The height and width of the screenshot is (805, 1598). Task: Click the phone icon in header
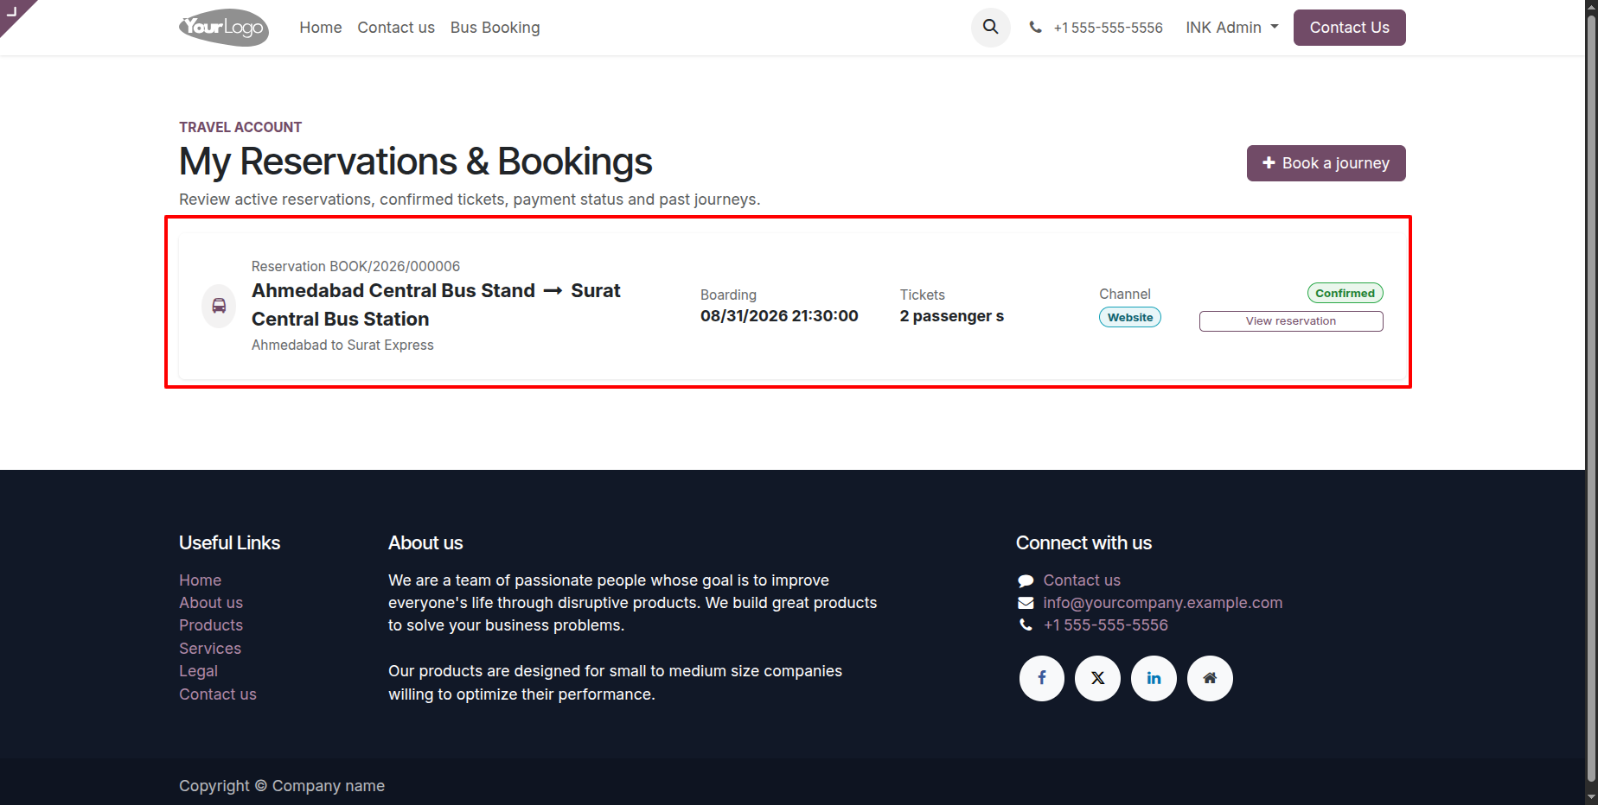click(1035, 28)
